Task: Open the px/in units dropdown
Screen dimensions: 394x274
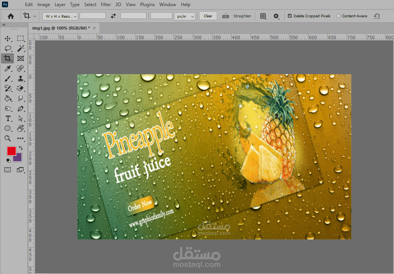Action: click(x=185, y=16)
